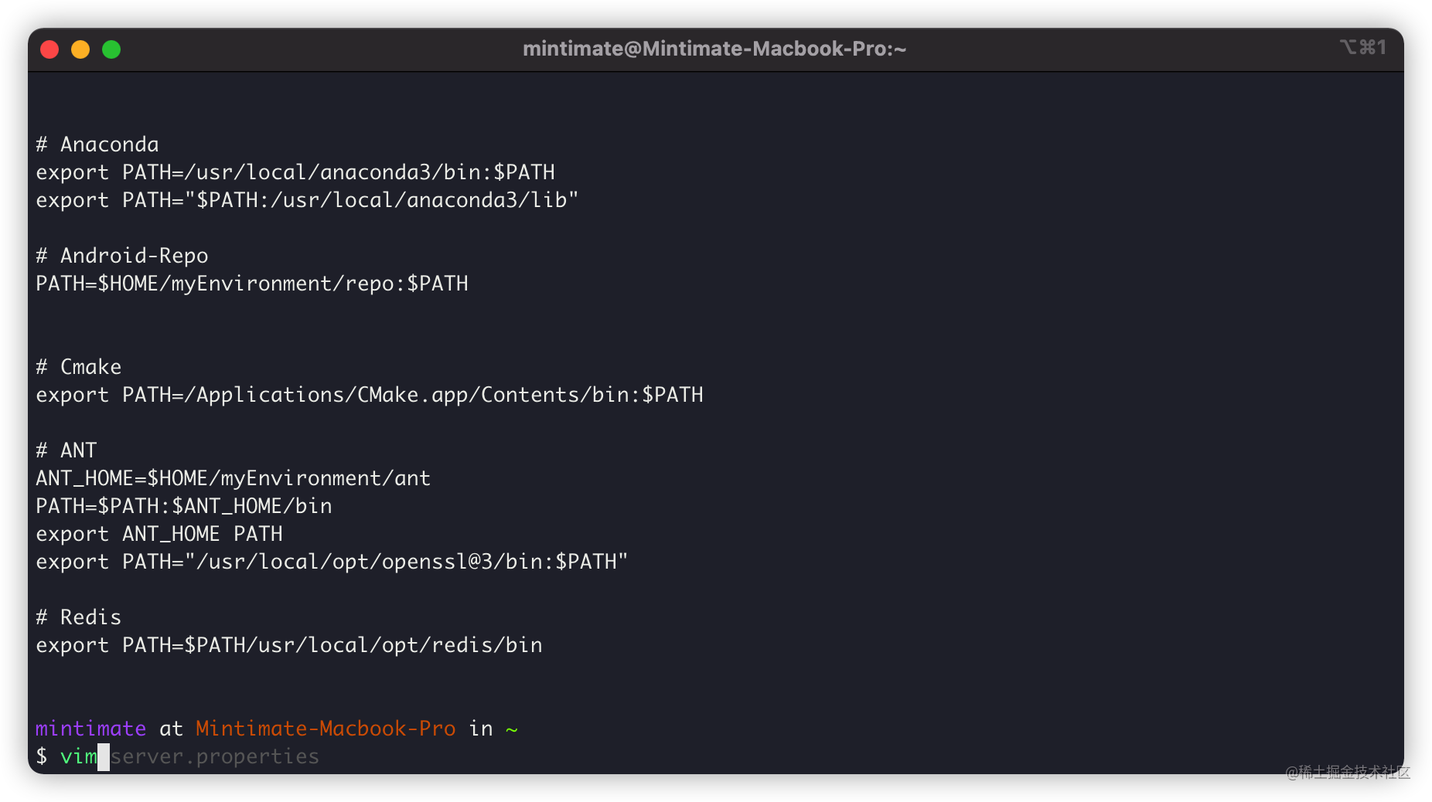Click the ANT_HOME variable definition line

[232, 477]
